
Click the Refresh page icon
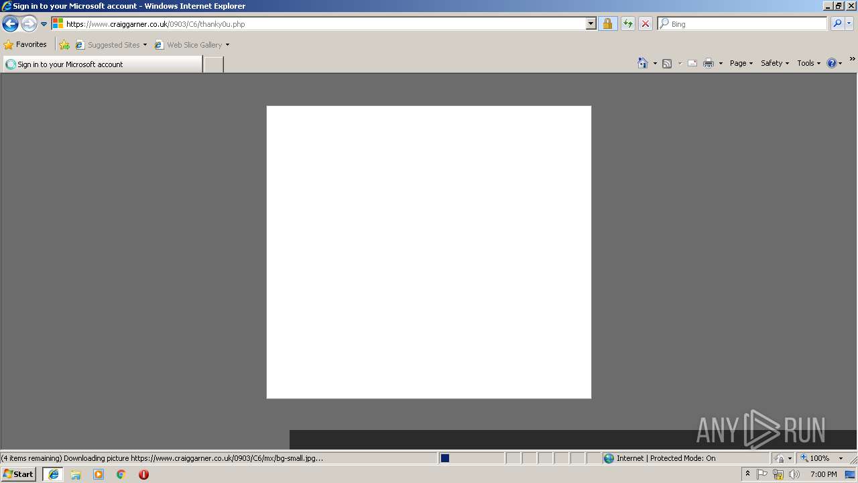pyautogui.click(x=627, y=23)
